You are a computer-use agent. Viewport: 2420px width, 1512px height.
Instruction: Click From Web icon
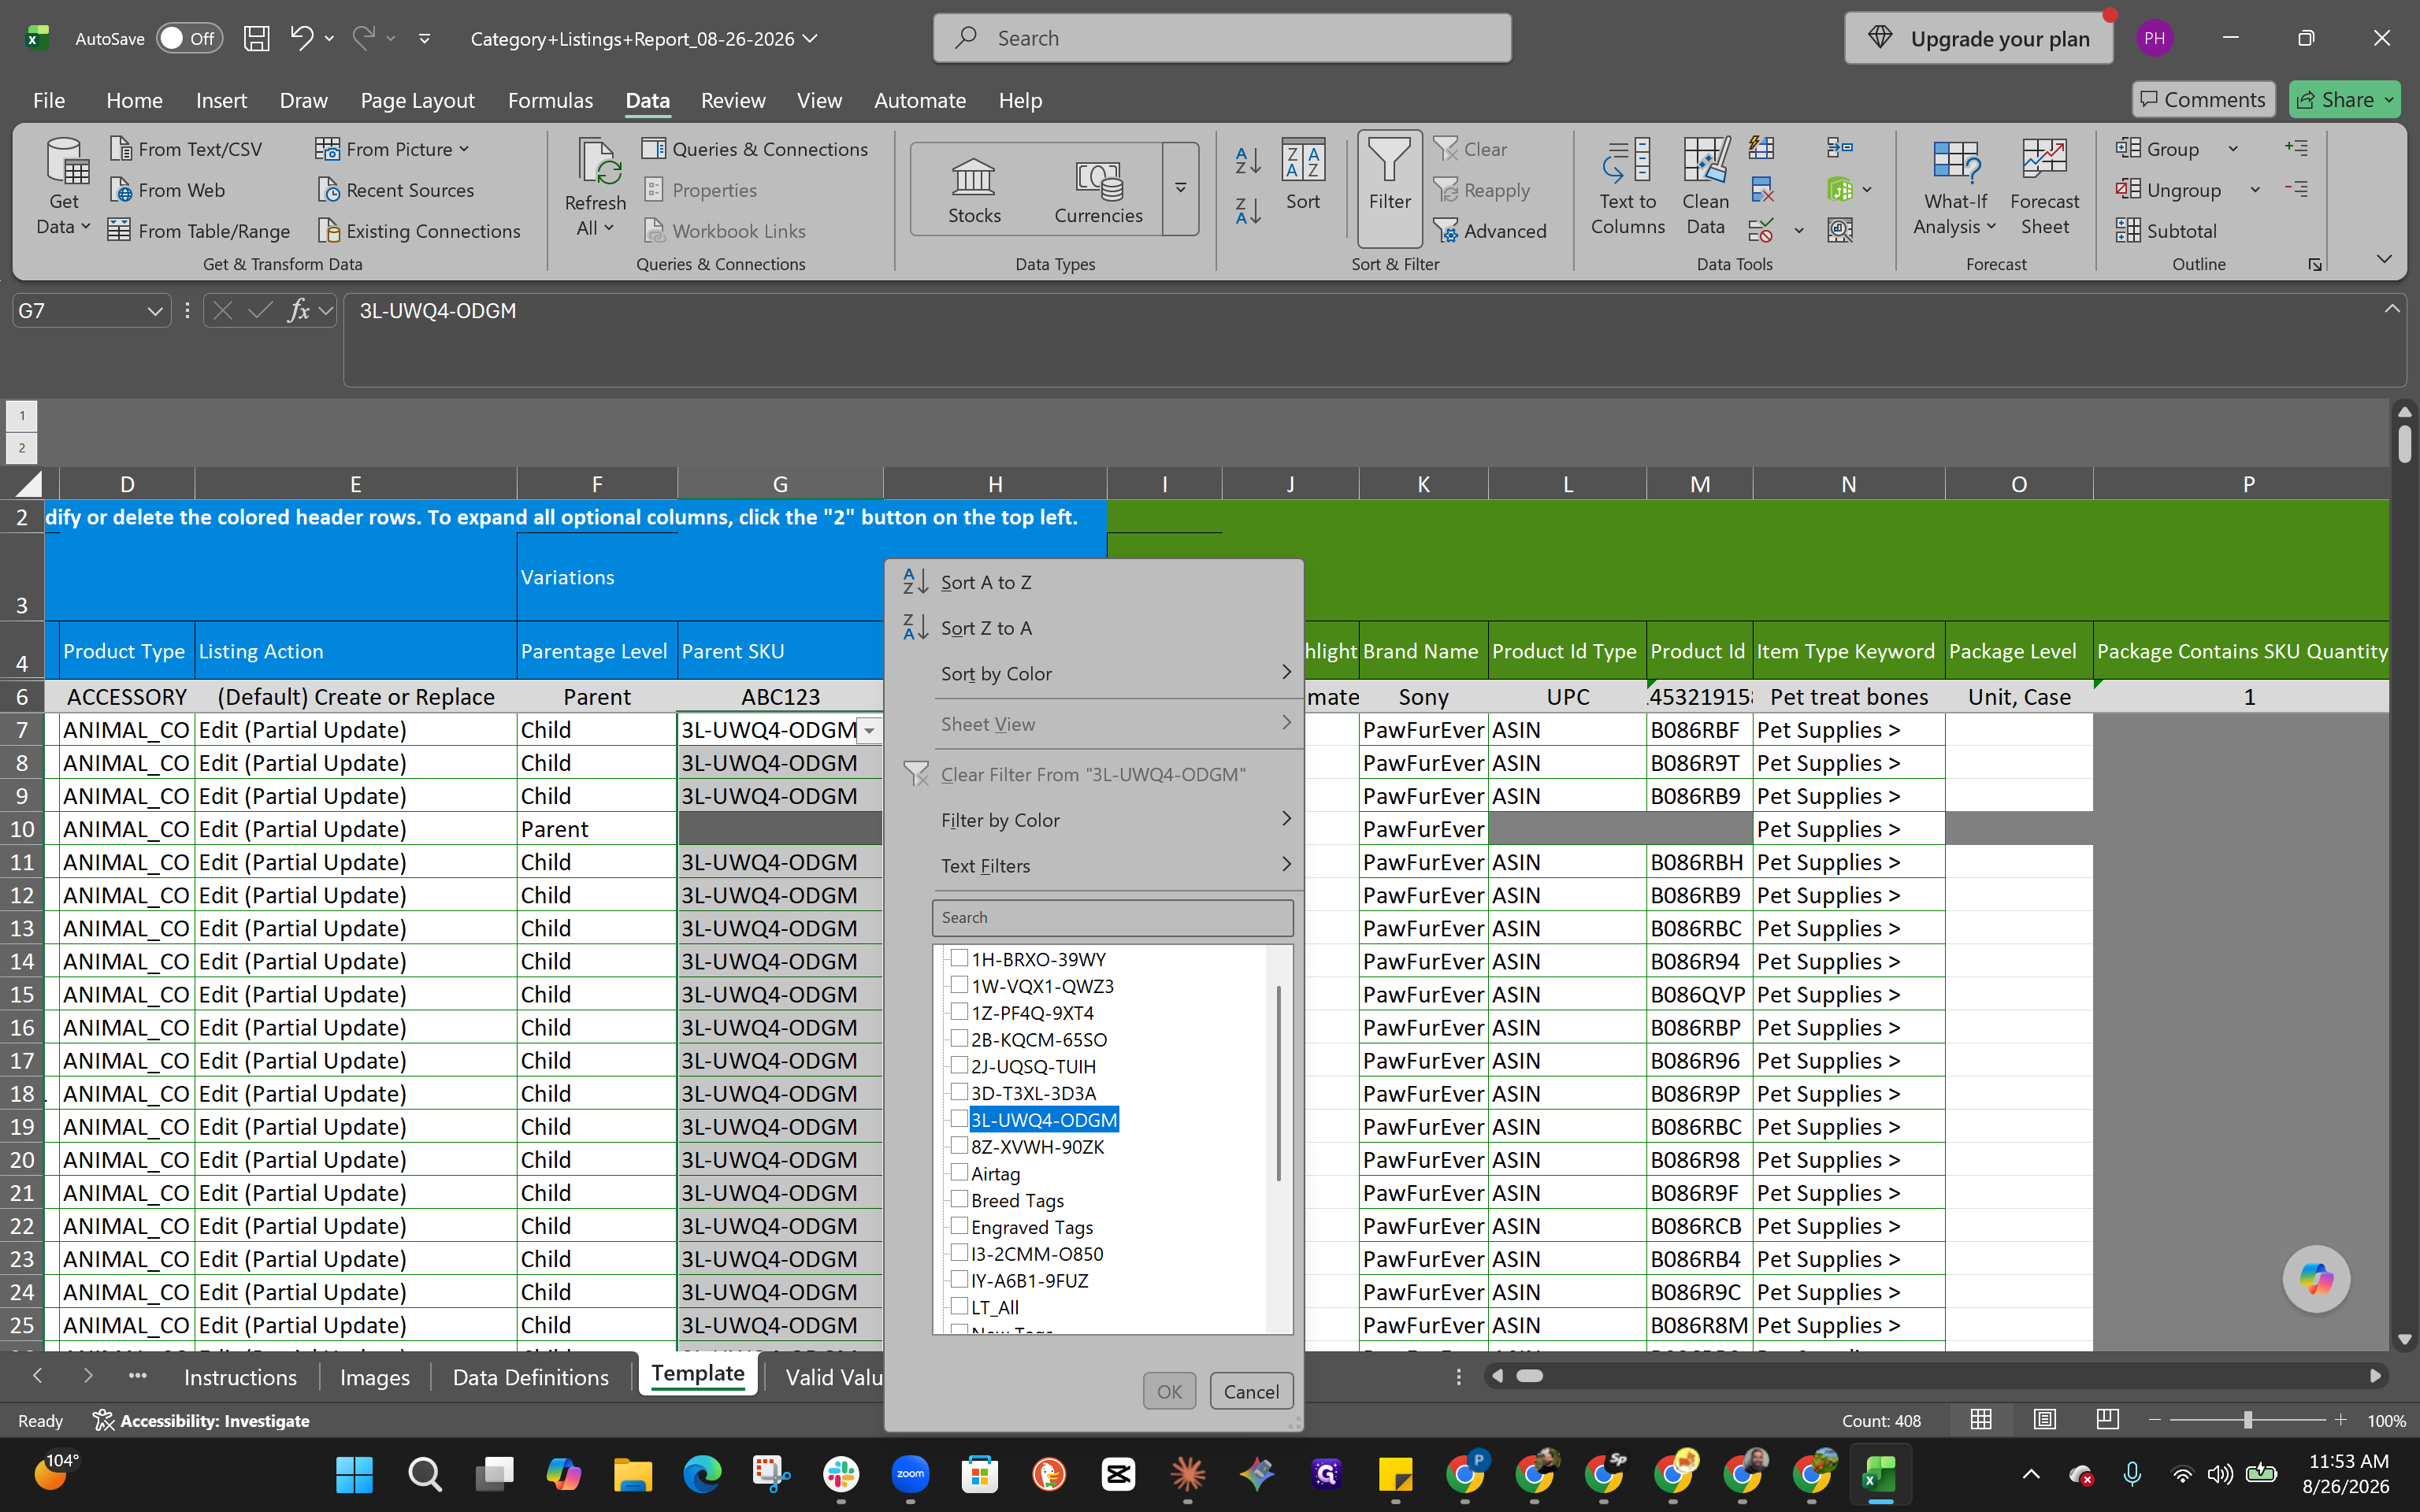[121, 190]
